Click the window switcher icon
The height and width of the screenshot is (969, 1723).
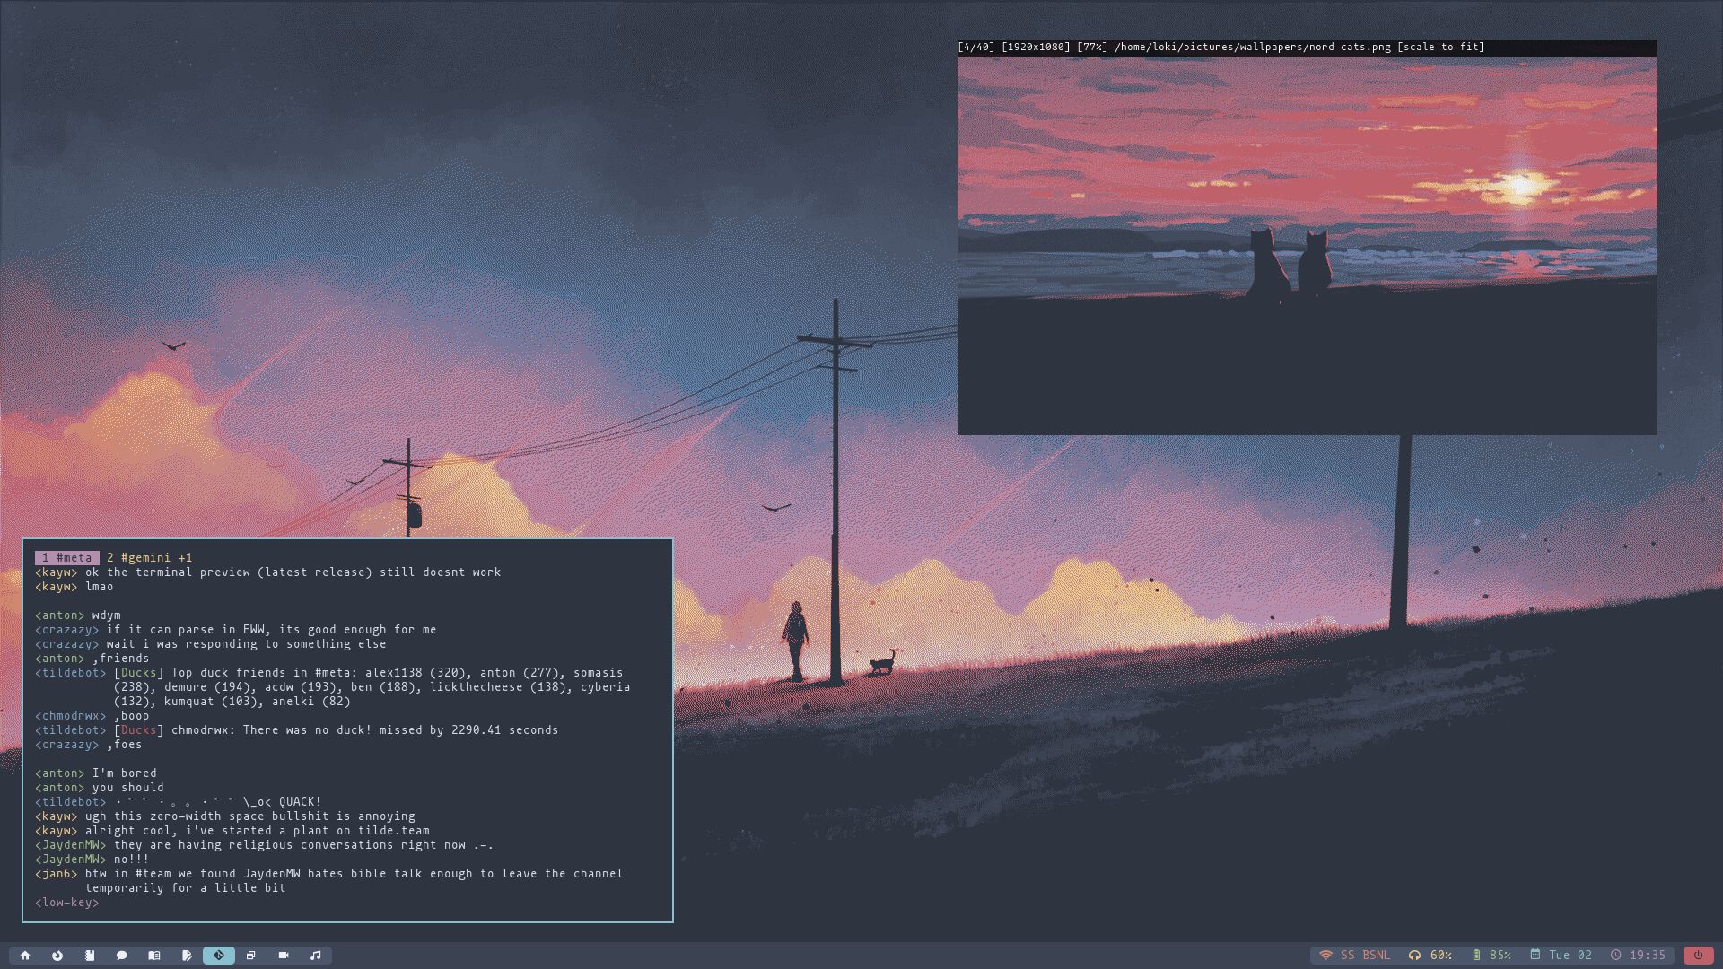click(x=251, y=955)
